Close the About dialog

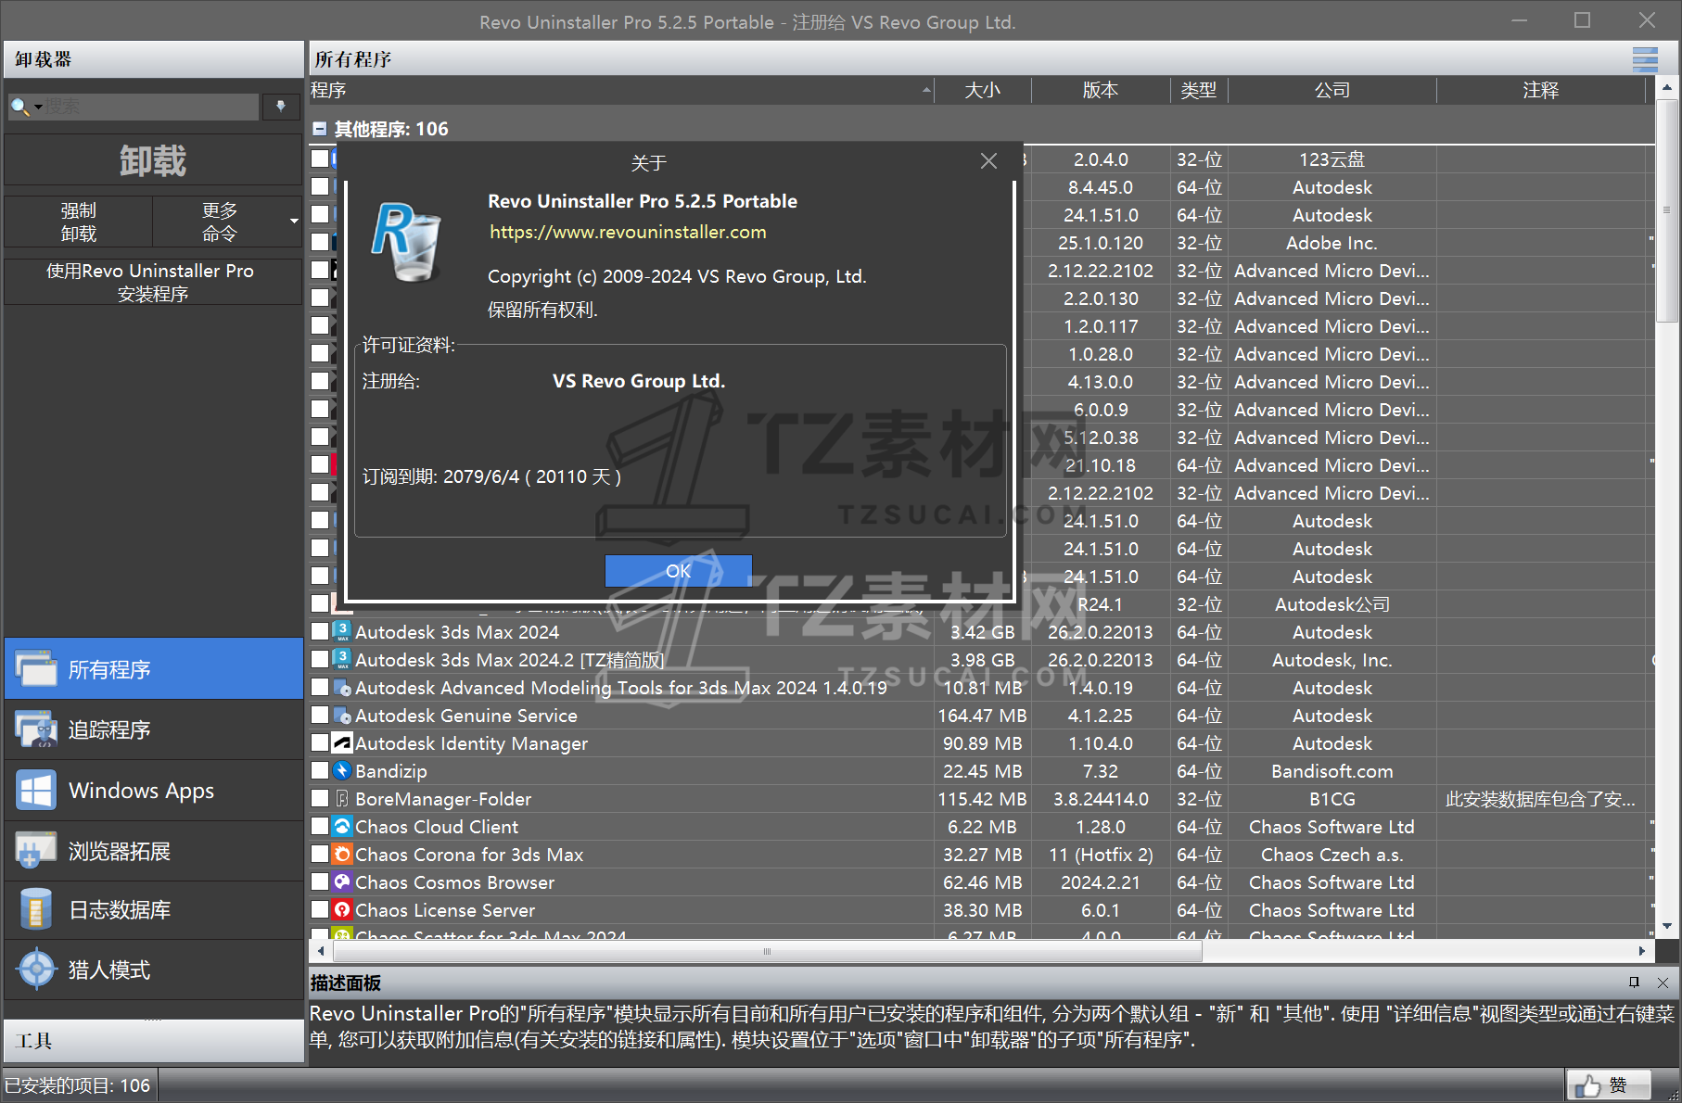(x=989, y=161)
